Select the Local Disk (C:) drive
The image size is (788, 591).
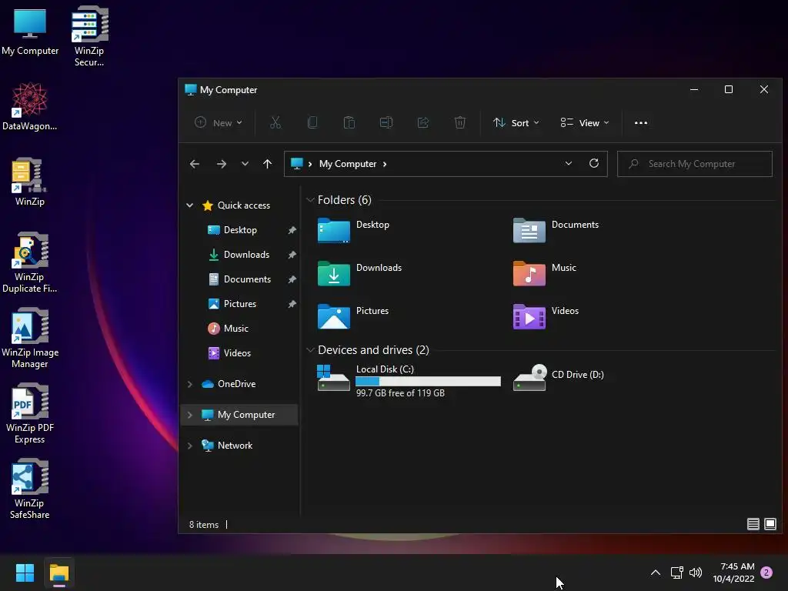pos(409,380)
